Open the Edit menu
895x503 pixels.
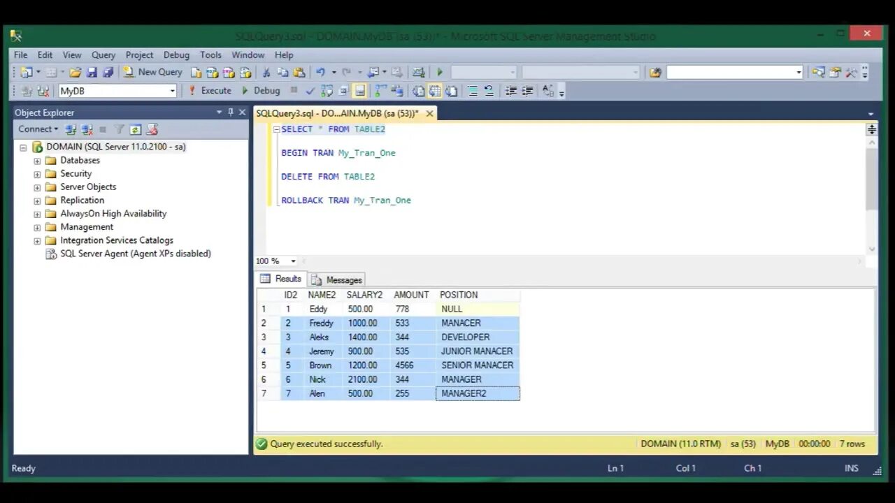click(x=45, y=54)
